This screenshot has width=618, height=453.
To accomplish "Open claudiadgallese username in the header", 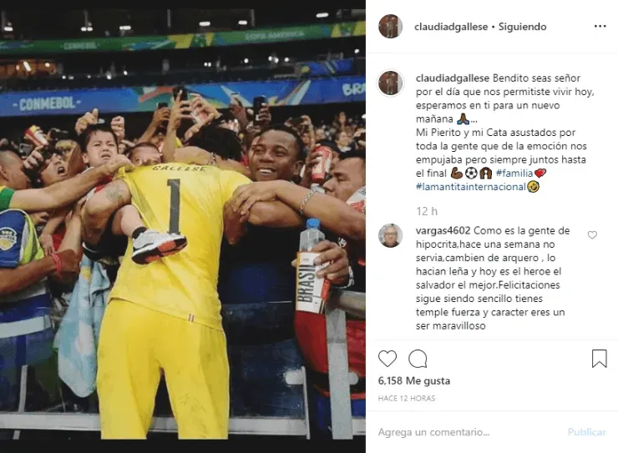I will click(451, 27).
